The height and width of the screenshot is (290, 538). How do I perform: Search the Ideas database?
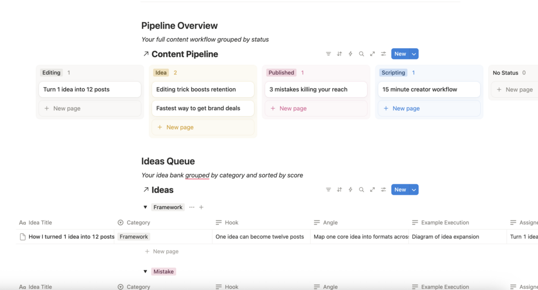coord(361,189)
